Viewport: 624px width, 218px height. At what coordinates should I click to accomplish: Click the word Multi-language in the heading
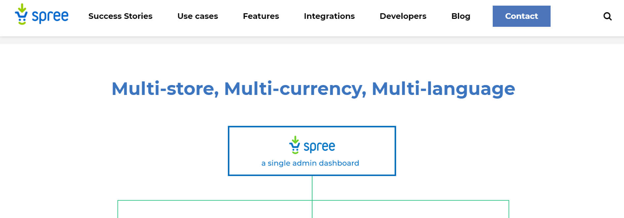443,89
